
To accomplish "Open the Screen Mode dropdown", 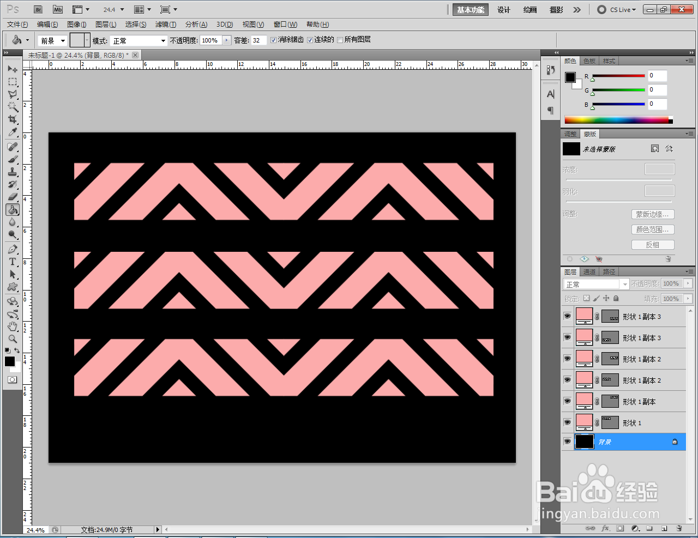I will (x=169, y=9).
